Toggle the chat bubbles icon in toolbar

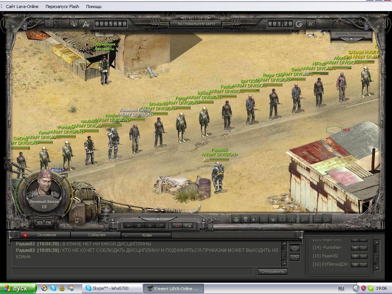click(304, 219)
